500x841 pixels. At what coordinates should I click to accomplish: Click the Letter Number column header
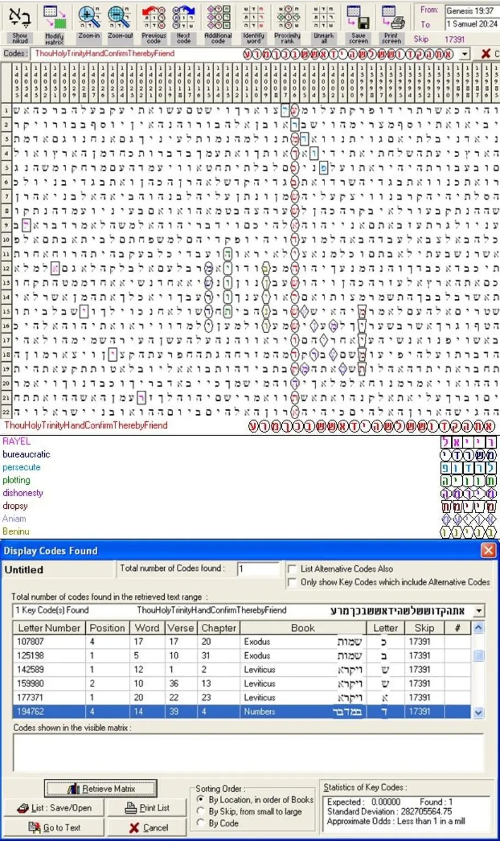(49, 628)
